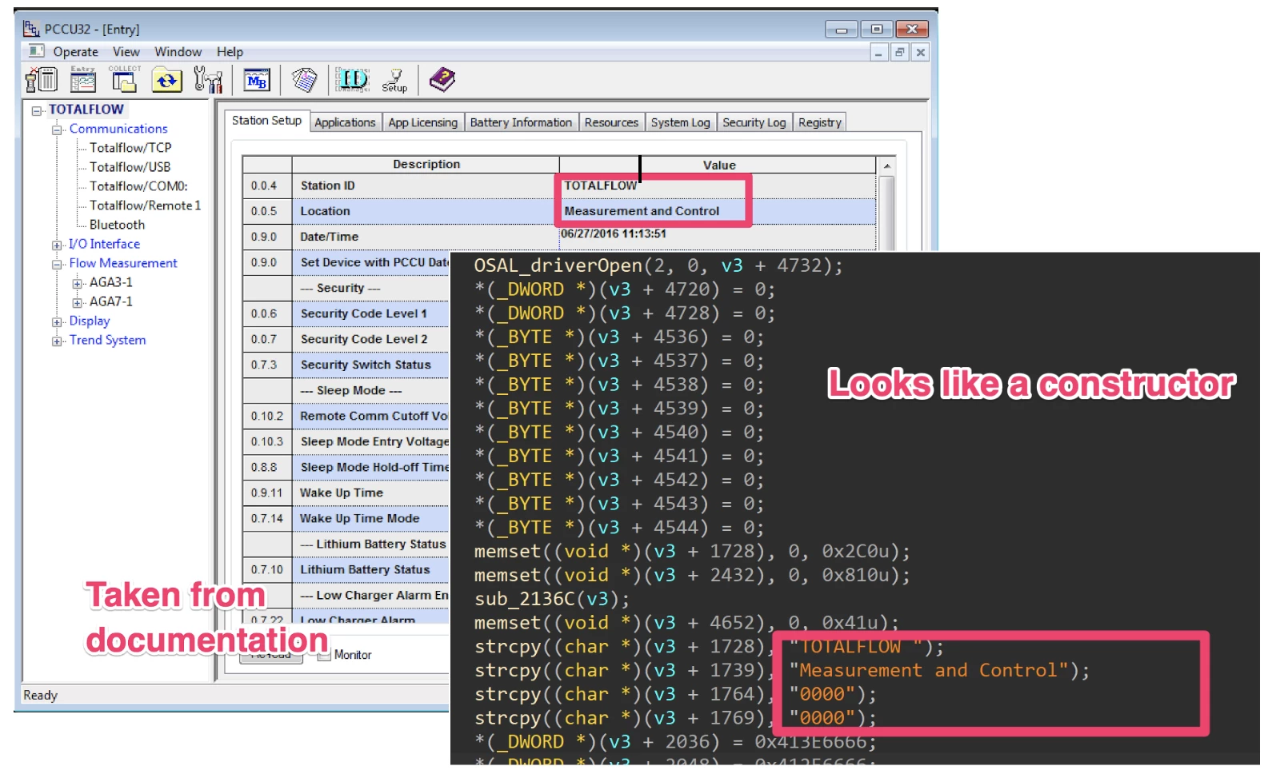Expand the Display tree branch

coord(57,321)
